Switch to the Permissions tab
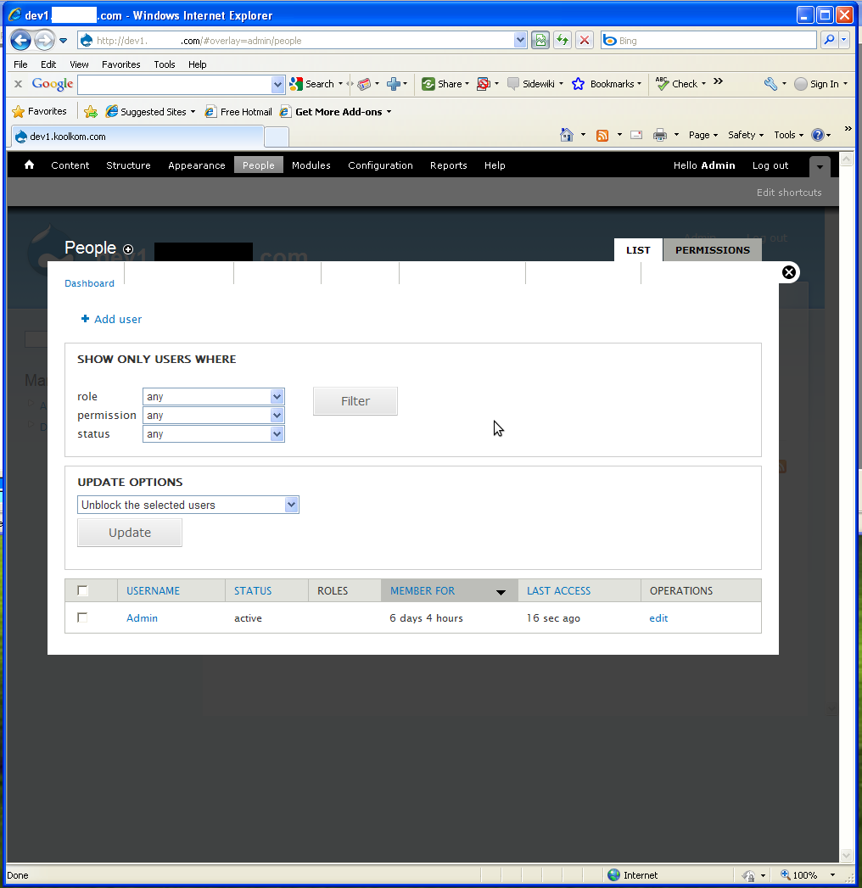Viewport: 862px width, 888px height. click(713, 249)
